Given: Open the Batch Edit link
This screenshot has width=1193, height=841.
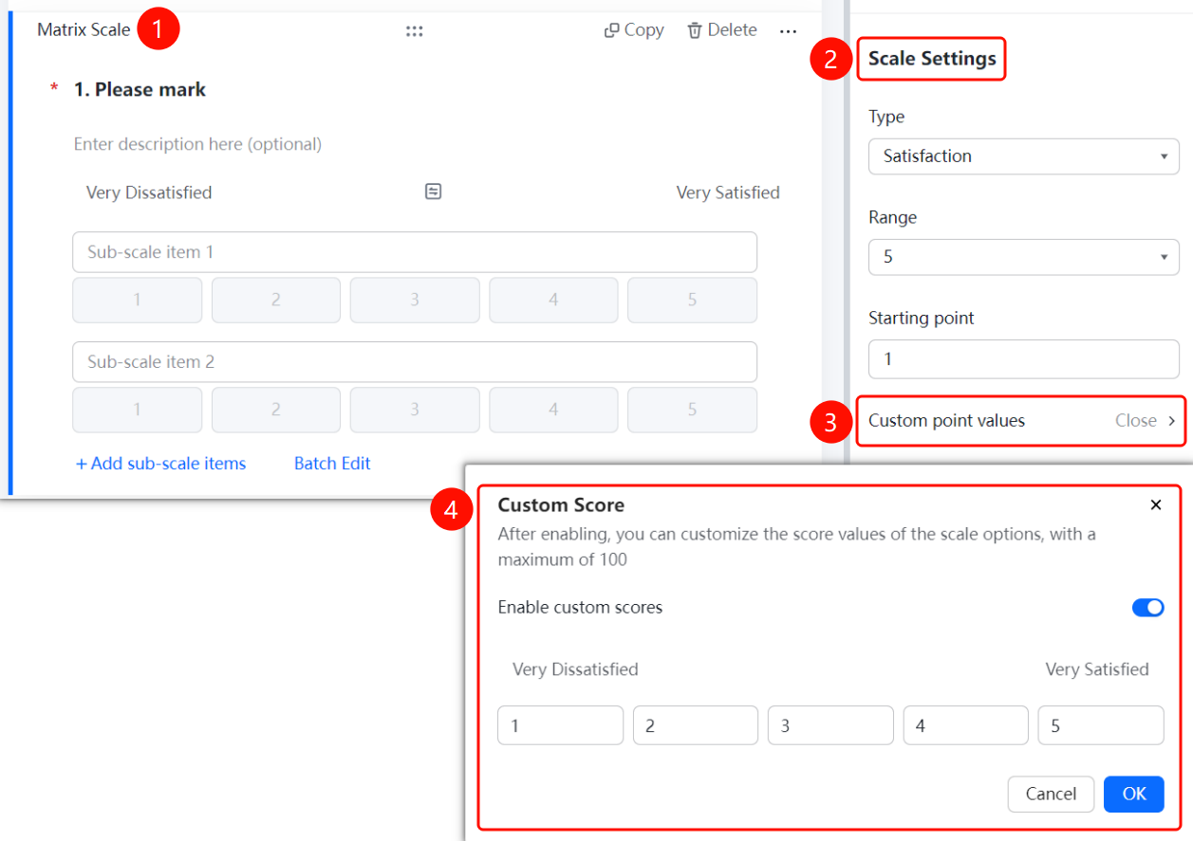Looking at the screenshot, I should click(332, 464).
